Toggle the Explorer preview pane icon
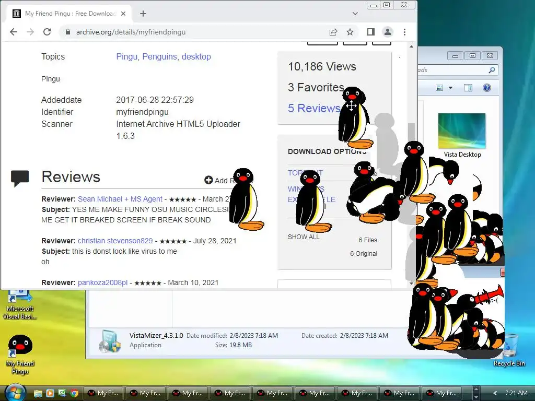The width and height of the screenshot is (535, 401). [x=468, y=88]
